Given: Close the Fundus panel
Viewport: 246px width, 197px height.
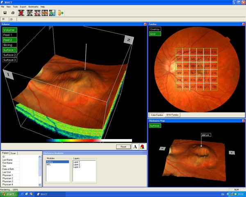Looking at the screenshot, I should (x=243, y=24).
